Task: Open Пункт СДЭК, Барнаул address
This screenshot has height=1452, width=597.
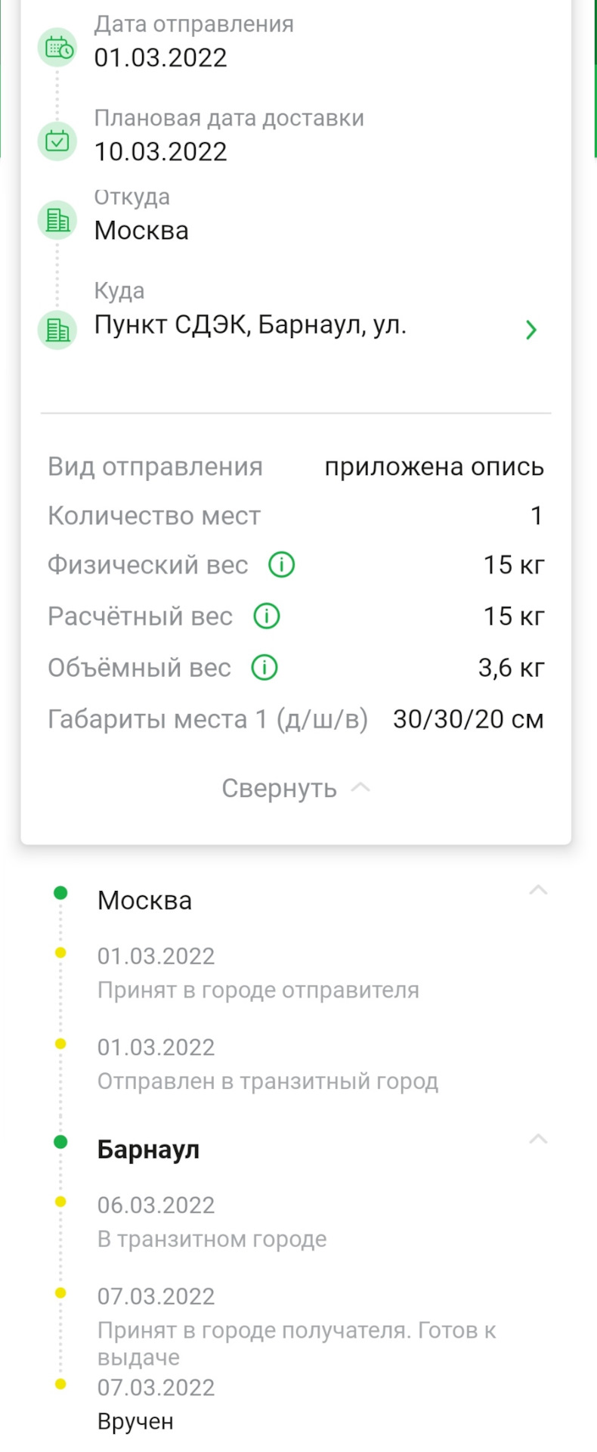Action: click(x=250, y=325)
